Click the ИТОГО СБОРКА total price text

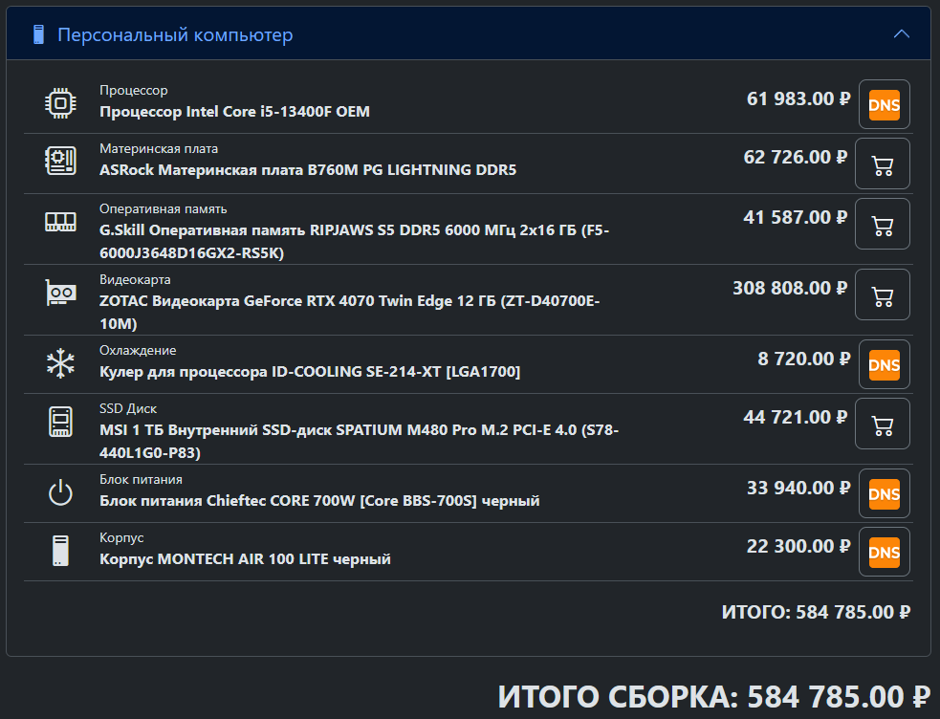(714, 697)
